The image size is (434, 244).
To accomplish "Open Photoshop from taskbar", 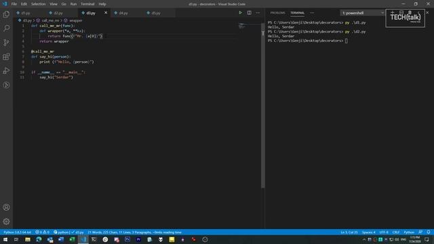I will (127, 239).
